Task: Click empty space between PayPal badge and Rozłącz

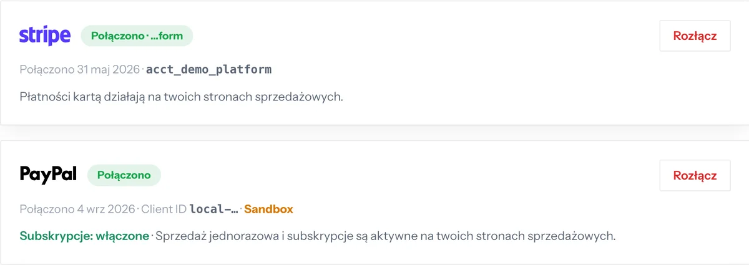Action: tap(409, 175)
